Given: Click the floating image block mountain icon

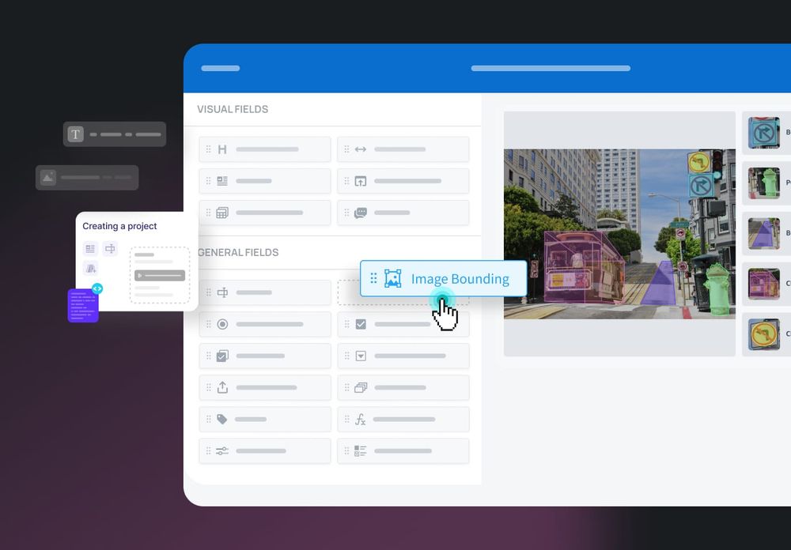Looking at the screenshot, I should 48,178.
